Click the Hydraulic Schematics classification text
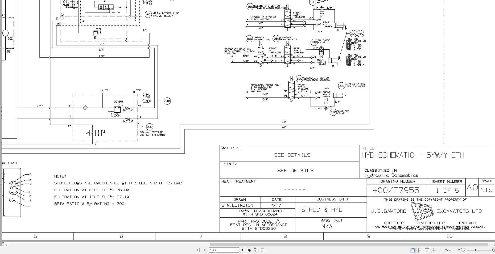This screenshot has height=254, width=495. tap(391, 175)
